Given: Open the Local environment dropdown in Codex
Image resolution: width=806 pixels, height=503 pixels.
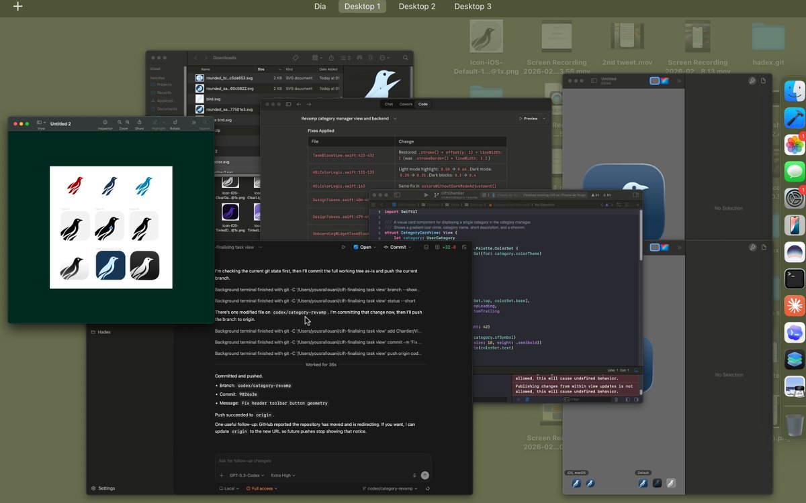Looking at the screenshot, I should pos(230,488).
